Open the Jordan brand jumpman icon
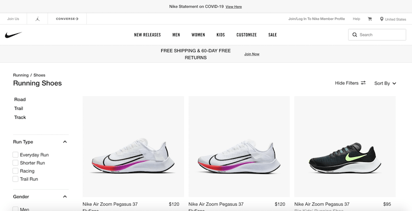 click(x=37, y=19)
